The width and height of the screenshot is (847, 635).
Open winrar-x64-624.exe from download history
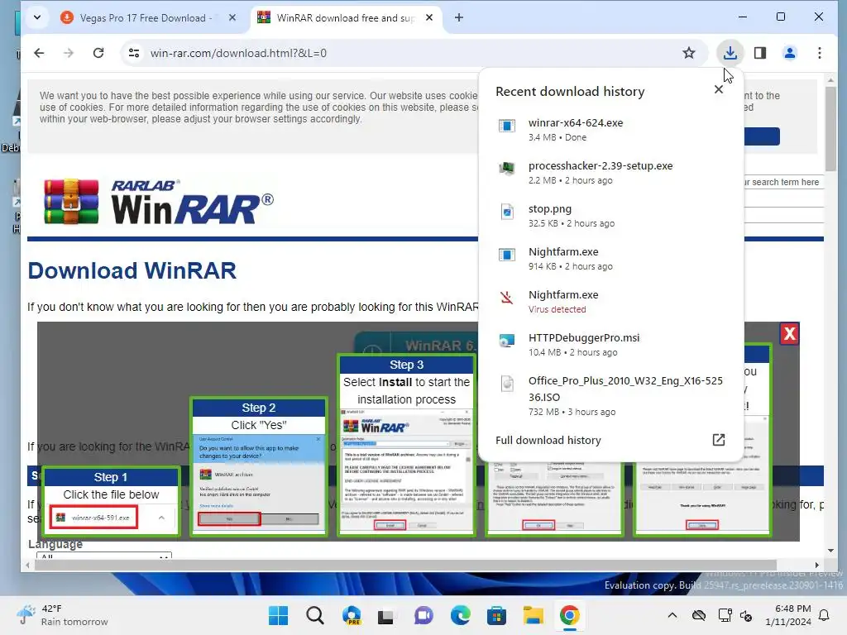coord(610,130)
